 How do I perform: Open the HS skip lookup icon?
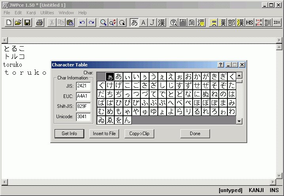[x=250, y=23]
